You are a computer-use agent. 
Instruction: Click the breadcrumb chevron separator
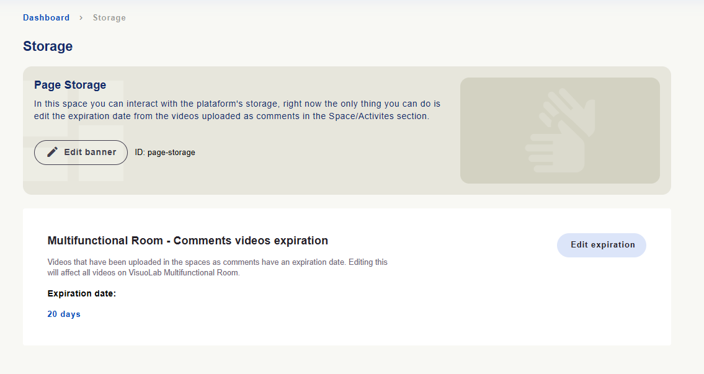81,17
